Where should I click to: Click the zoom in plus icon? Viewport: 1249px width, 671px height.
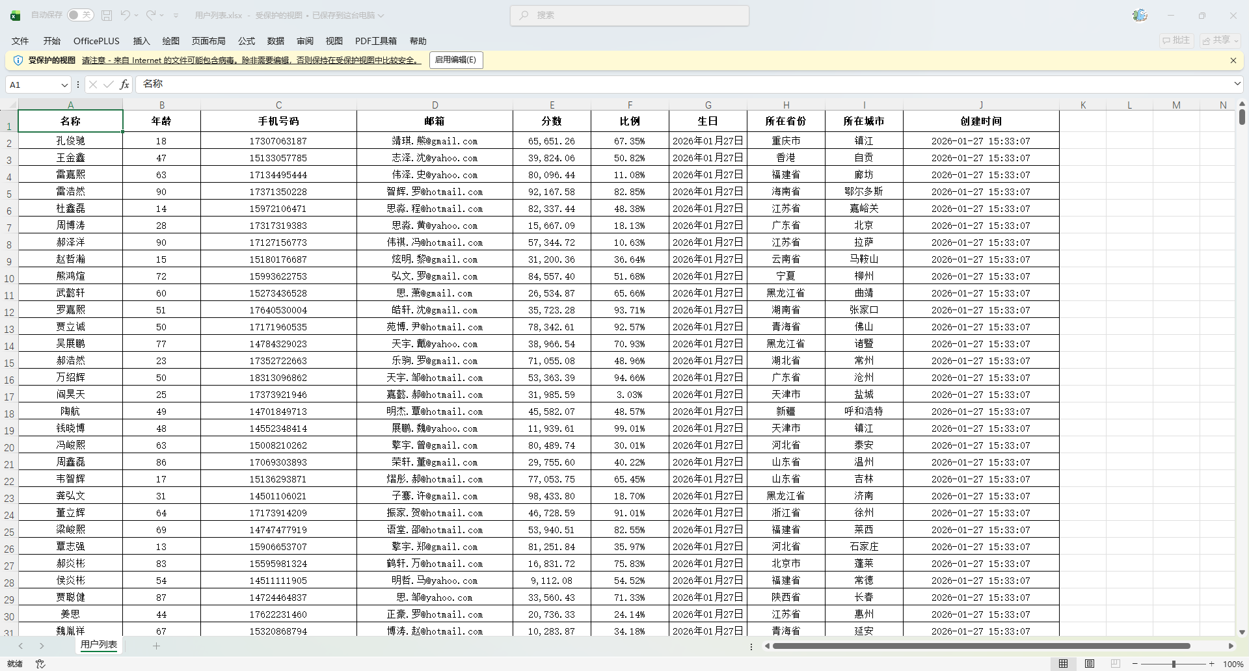[x=1211, y=664]
